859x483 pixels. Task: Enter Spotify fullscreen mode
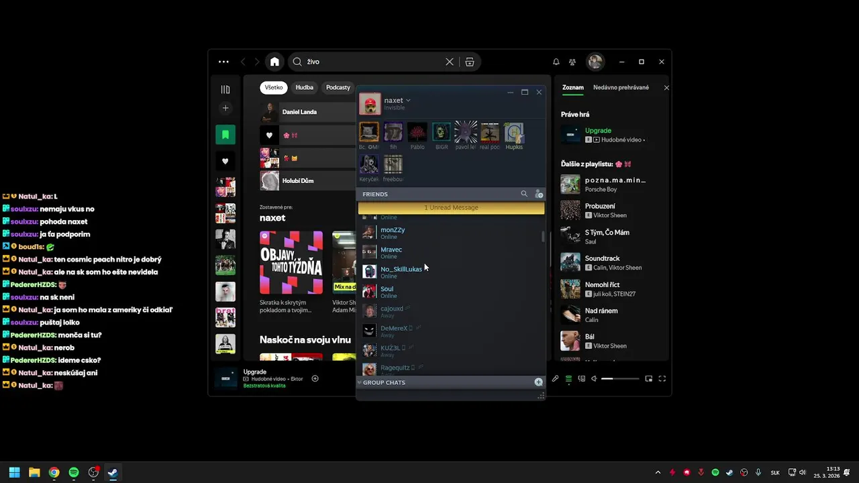[x=662, y=378]
